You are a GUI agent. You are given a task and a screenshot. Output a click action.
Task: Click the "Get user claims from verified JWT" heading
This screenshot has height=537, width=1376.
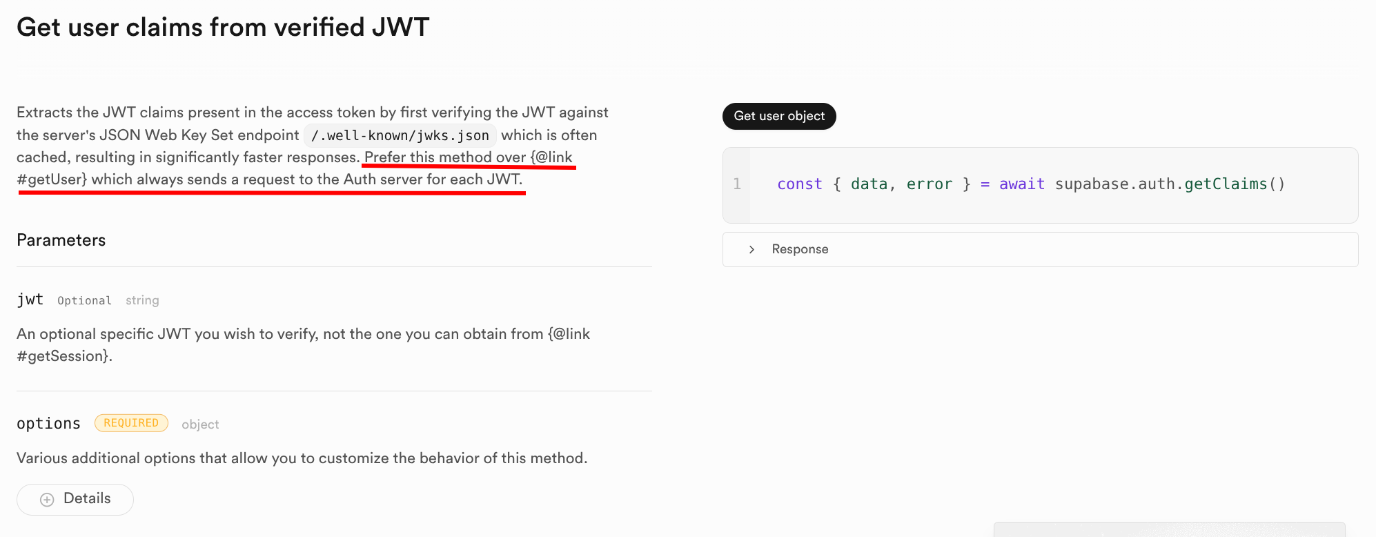point(223,28)
